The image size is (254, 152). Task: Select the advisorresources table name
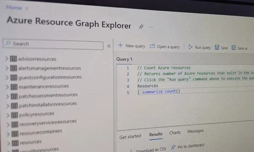(37, 59)
